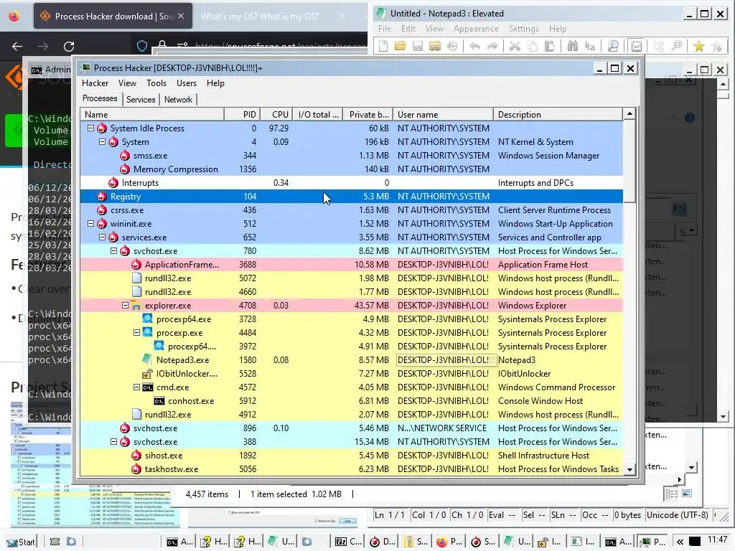Click the process list scroll-up arrow
This screenshot has height=551, width=735.
click(x=629, y=114)
